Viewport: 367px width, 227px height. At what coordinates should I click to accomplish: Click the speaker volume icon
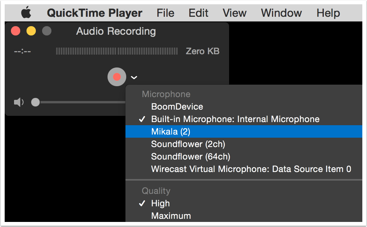(x=19, y=102)
